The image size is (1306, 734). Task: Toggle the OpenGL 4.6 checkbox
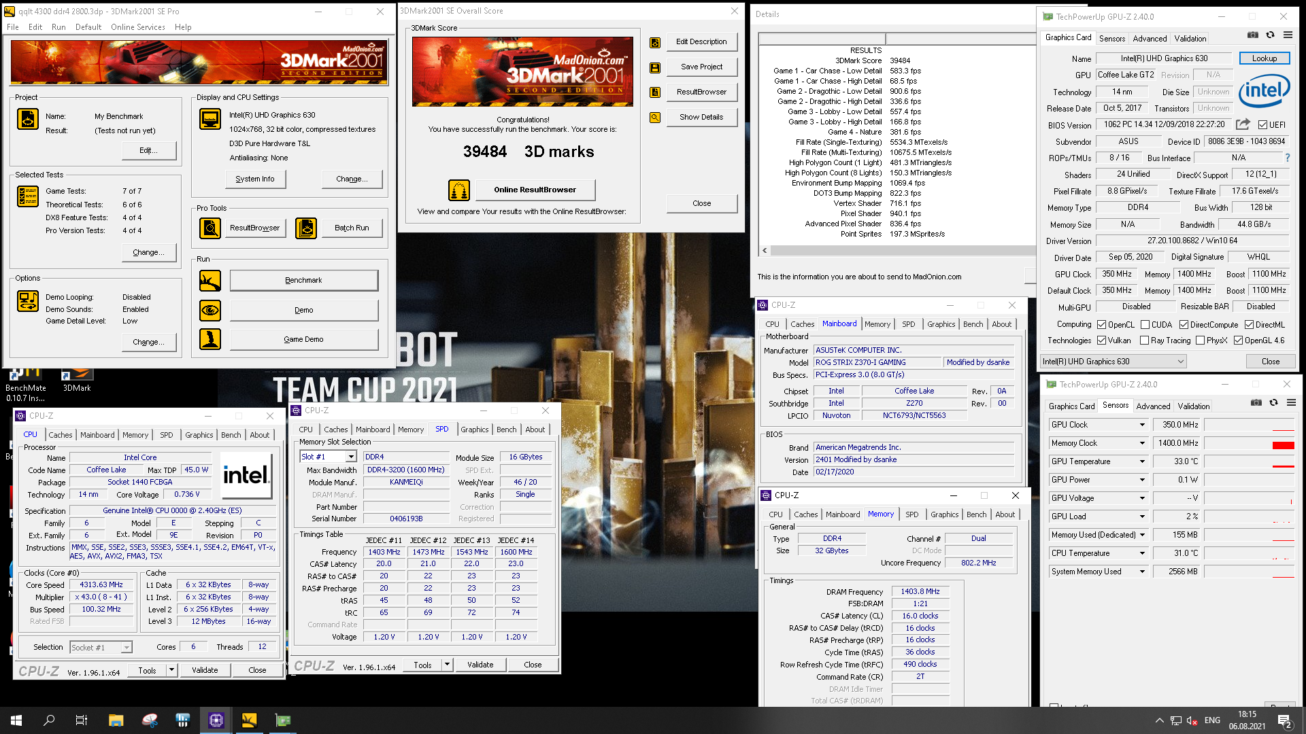pos(1238,340)
